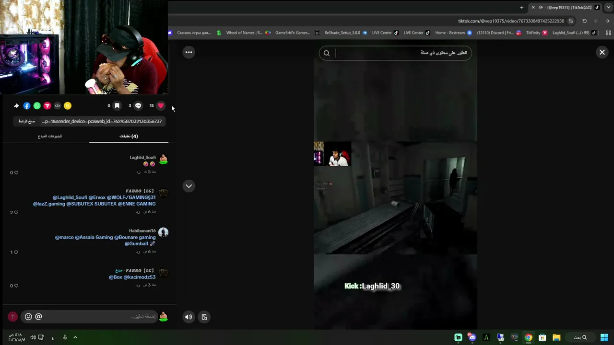This screenshot has width=614, height=345.
Task: Open the emoji picker in comment box
Action: 28,316
